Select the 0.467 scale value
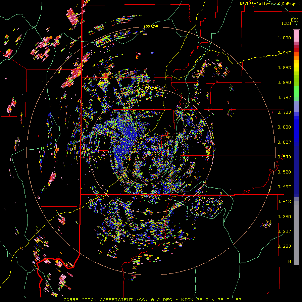 click(x=284, y=187)
